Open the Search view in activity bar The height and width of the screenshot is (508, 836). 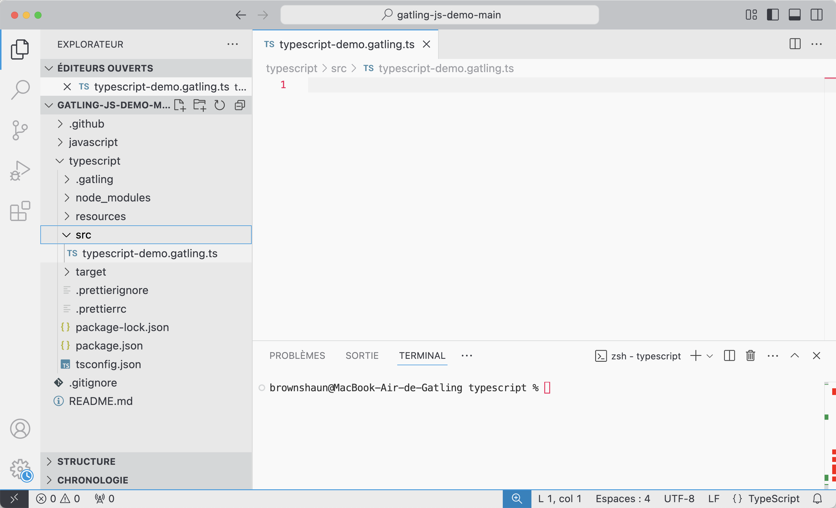tap(20, 90)
